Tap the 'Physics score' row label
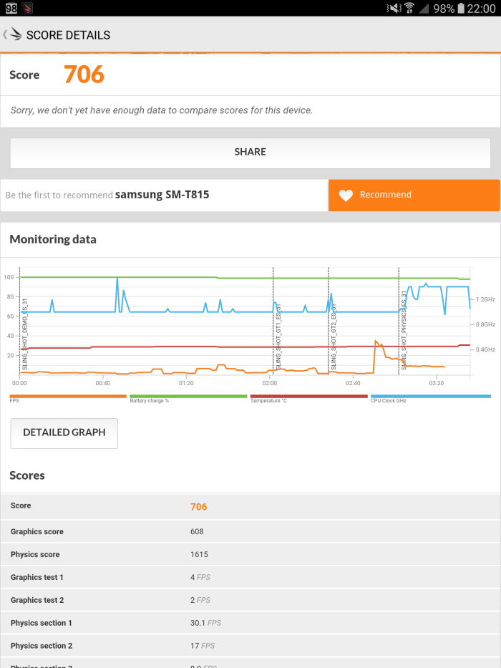 point(35,555)
